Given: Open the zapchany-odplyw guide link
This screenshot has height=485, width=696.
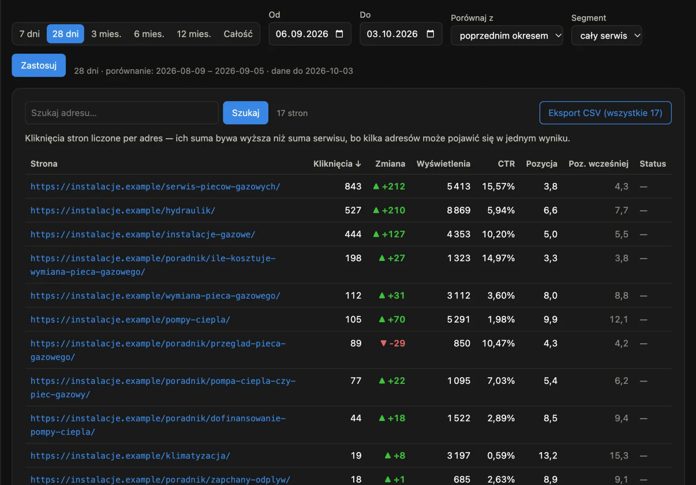Looking at the screenshot, I should [x=160, y=479].
